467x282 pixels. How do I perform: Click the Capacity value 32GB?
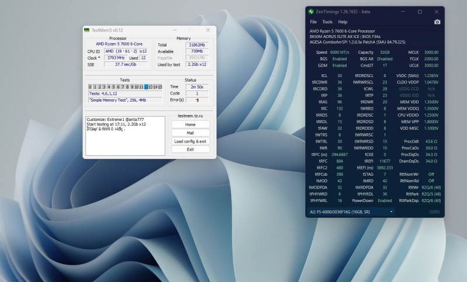pos(385,52)
